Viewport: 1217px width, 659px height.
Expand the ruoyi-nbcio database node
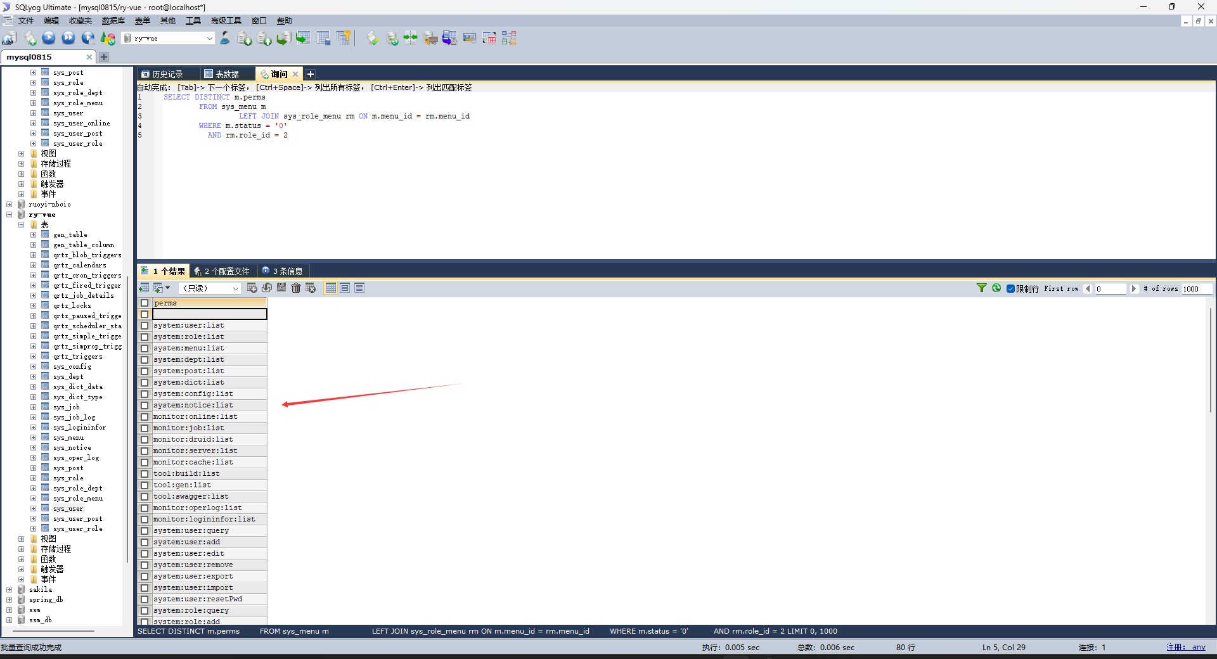click(9, 205)
